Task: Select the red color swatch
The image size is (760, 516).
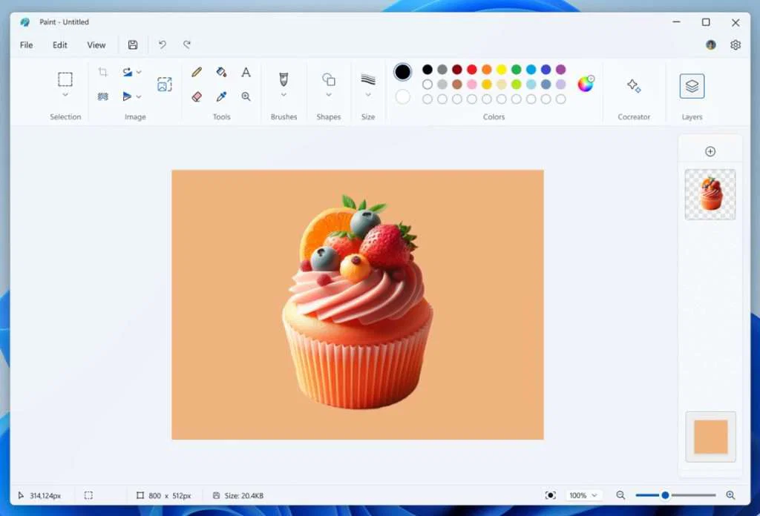Action: 471,69
